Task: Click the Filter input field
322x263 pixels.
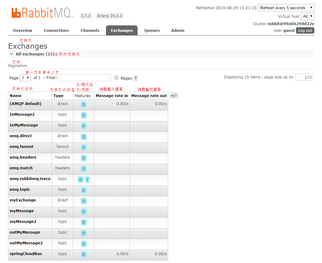Action: pyautogui.click(x=85, y=77)
